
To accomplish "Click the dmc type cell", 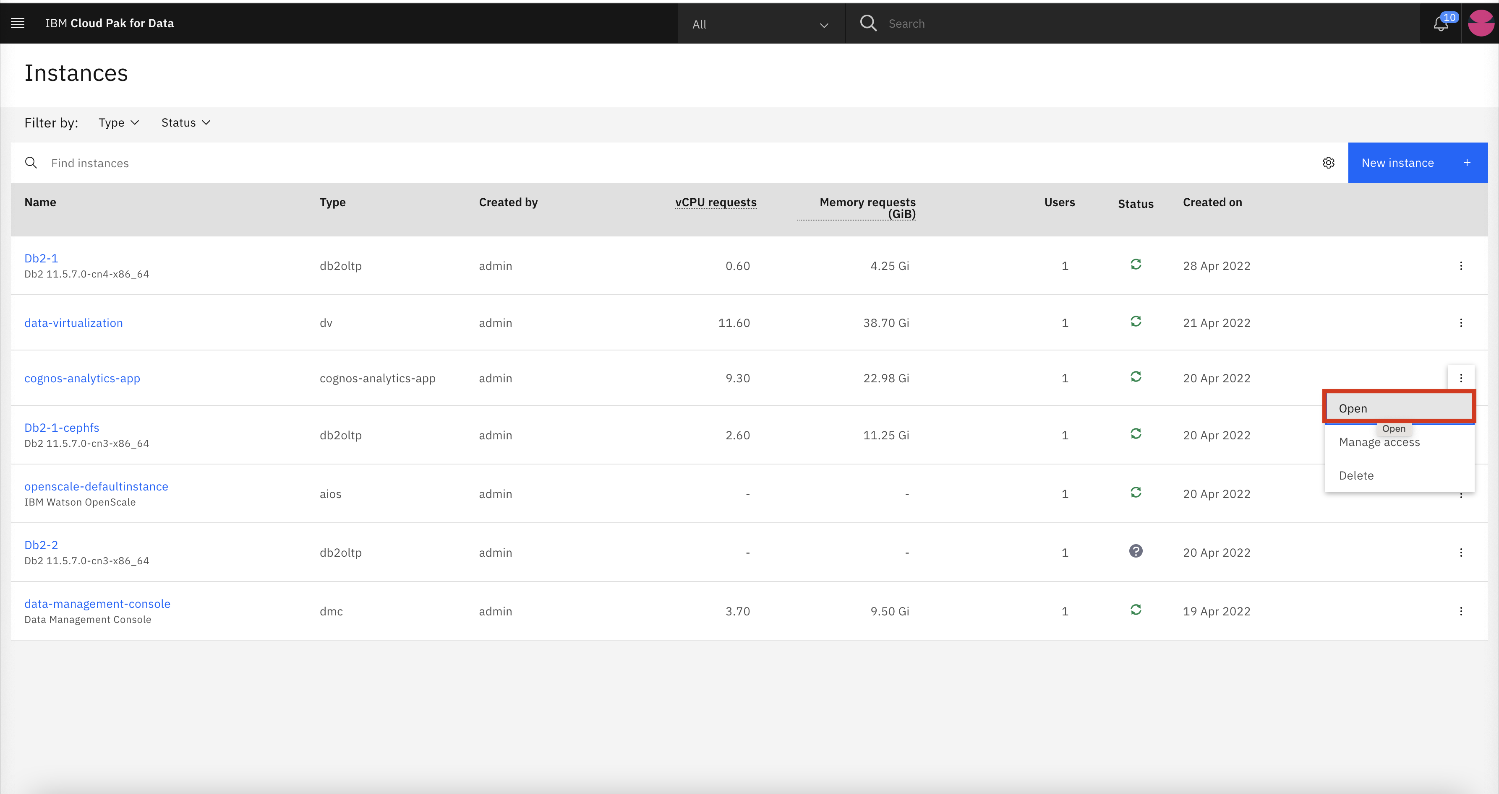I will 331,611.
